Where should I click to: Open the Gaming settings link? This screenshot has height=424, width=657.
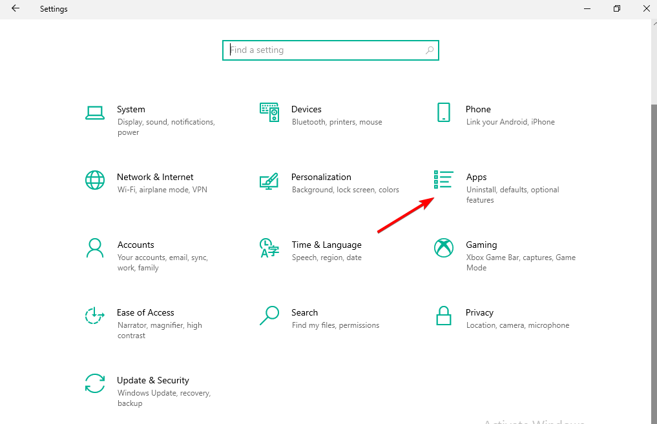pyautogui.click(x=481, y=245)
